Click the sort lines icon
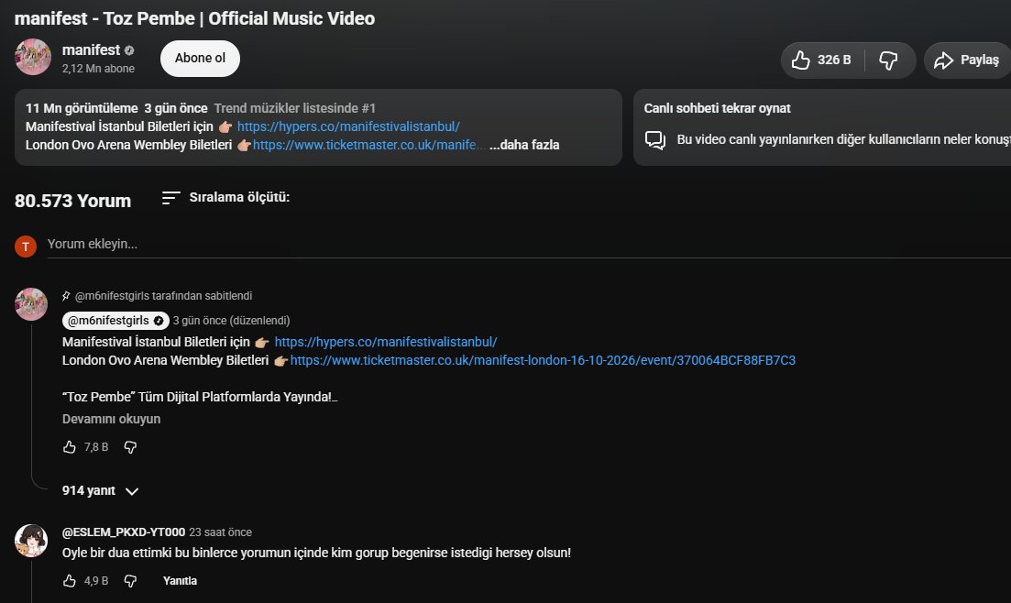This screenshot has width=1011, height=603. click(x=170, y=198)
